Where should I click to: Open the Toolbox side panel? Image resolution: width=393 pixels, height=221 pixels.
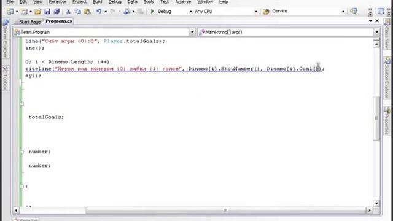point(6,78)
